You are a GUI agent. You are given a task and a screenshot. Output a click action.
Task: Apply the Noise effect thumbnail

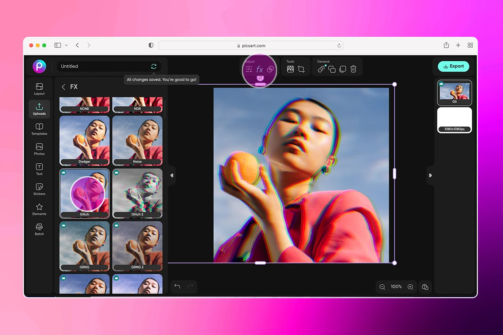(x=137, y=141)
